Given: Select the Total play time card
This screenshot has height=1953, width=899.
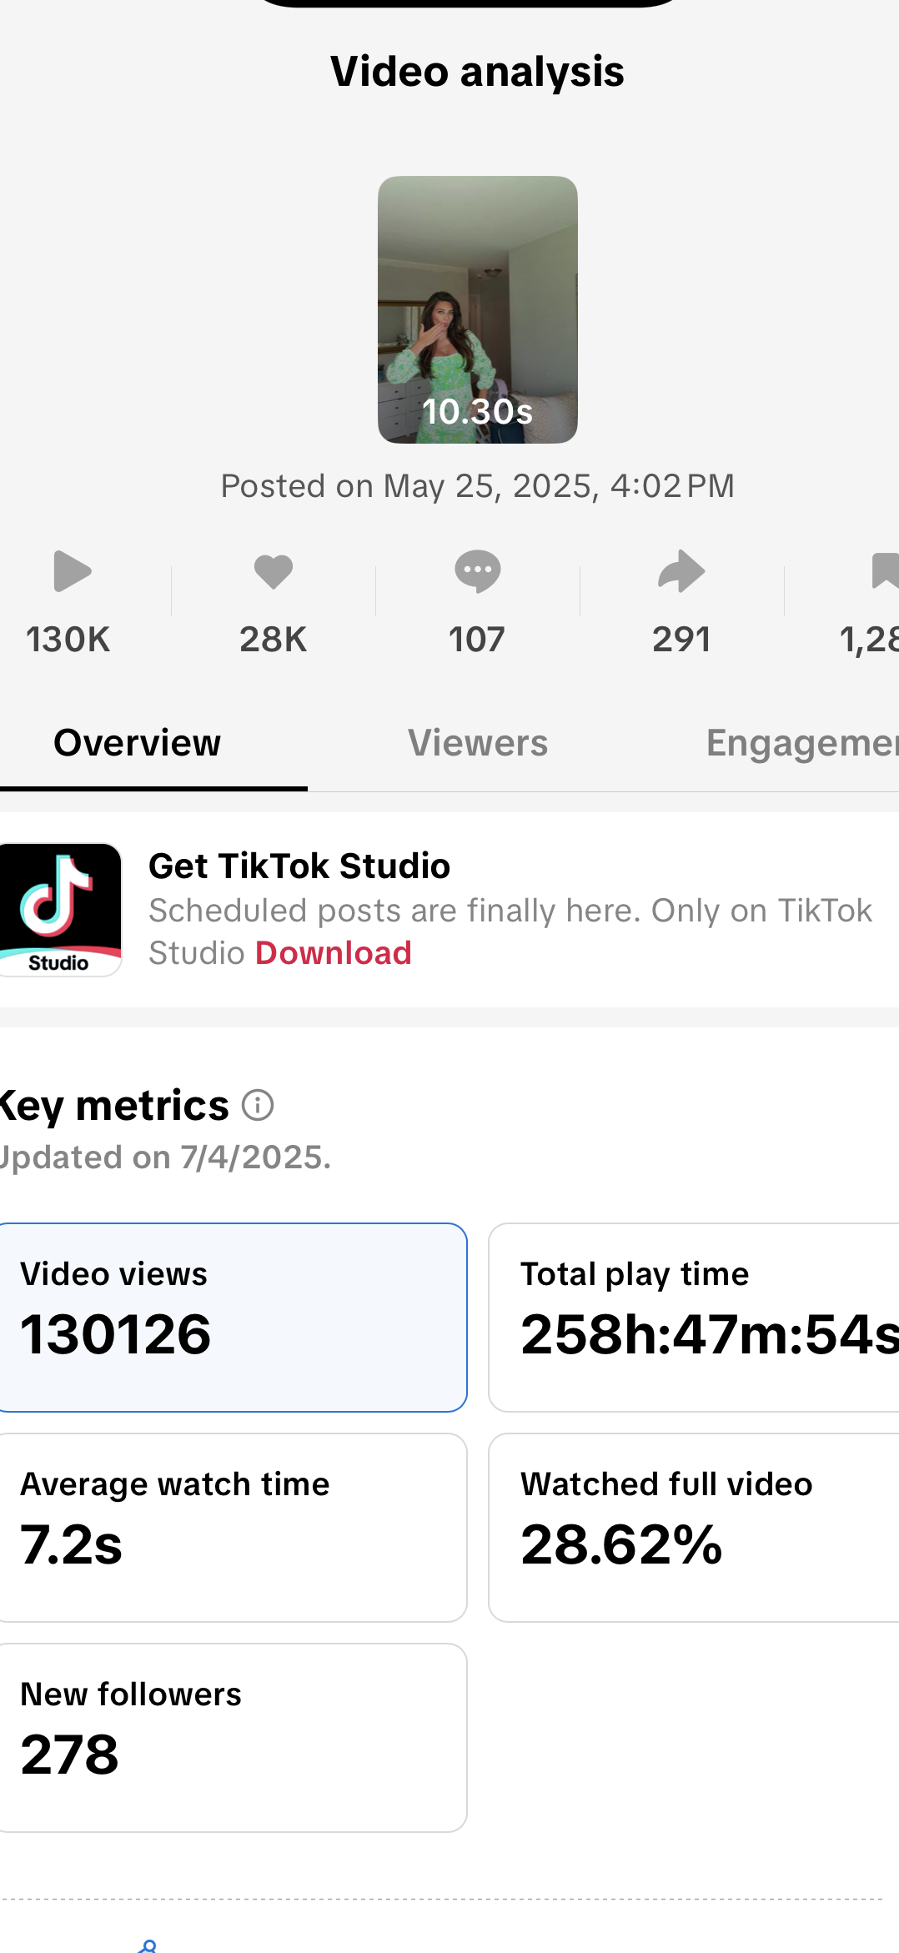Looking at the screenshot, I should 694,1318.
